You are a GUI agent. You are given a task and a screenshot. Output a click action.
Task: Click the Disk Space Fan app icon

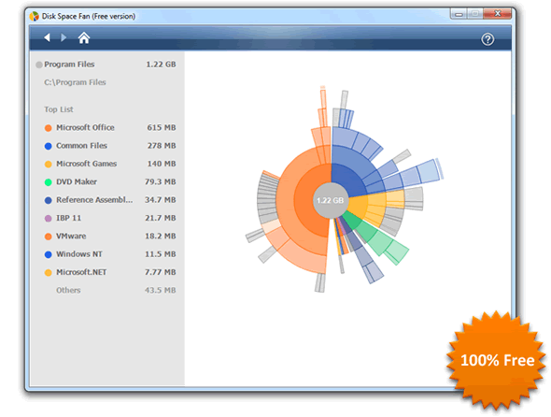35,16
